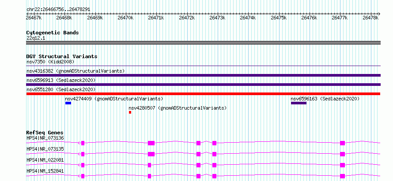
Task: Select the small blue nsv4274409 feature
Action: pos(68,103)
